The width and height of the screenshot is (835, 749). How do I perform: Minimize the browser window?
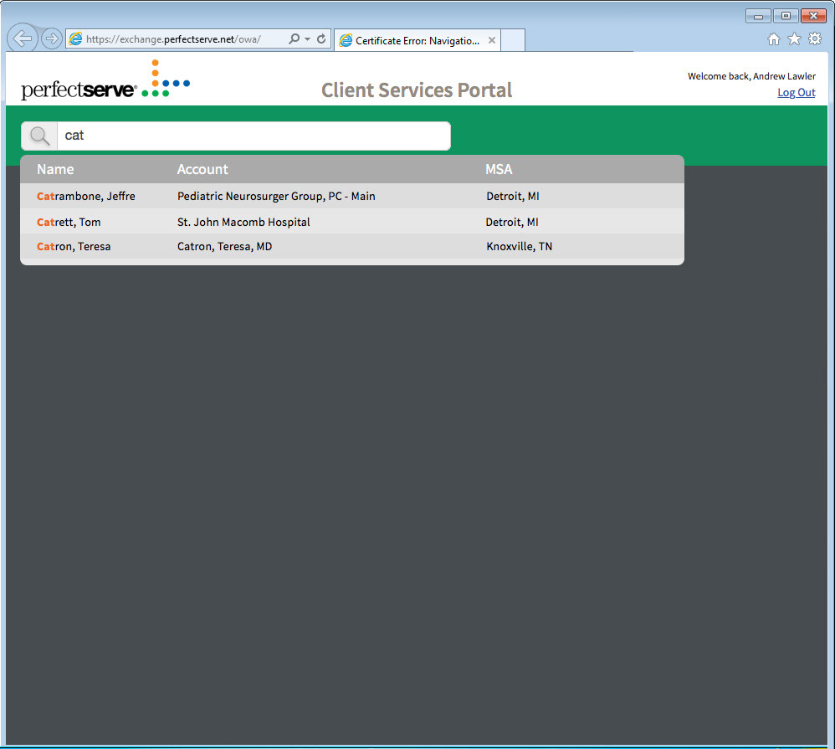point(758,16)
